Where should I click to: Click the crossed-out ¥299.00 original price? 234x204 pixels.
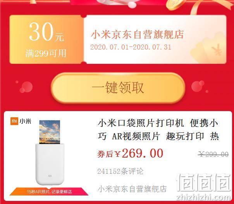(x=213, y=154)
